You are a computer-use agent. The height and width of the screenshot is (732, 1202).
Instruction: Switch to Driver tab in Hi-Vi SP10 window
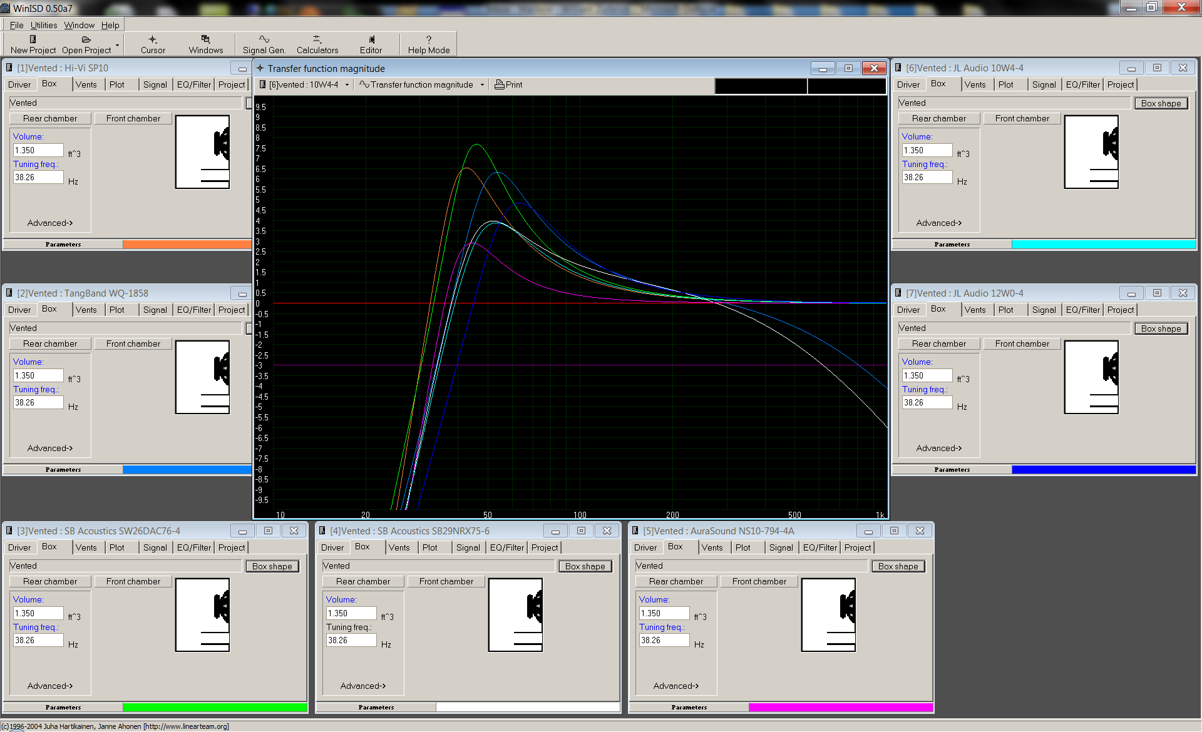pyautogui.click(x=19, y=84)
